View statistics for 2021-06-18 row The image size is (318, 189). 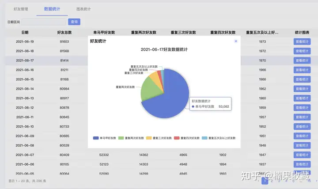[x=302, y=51]
